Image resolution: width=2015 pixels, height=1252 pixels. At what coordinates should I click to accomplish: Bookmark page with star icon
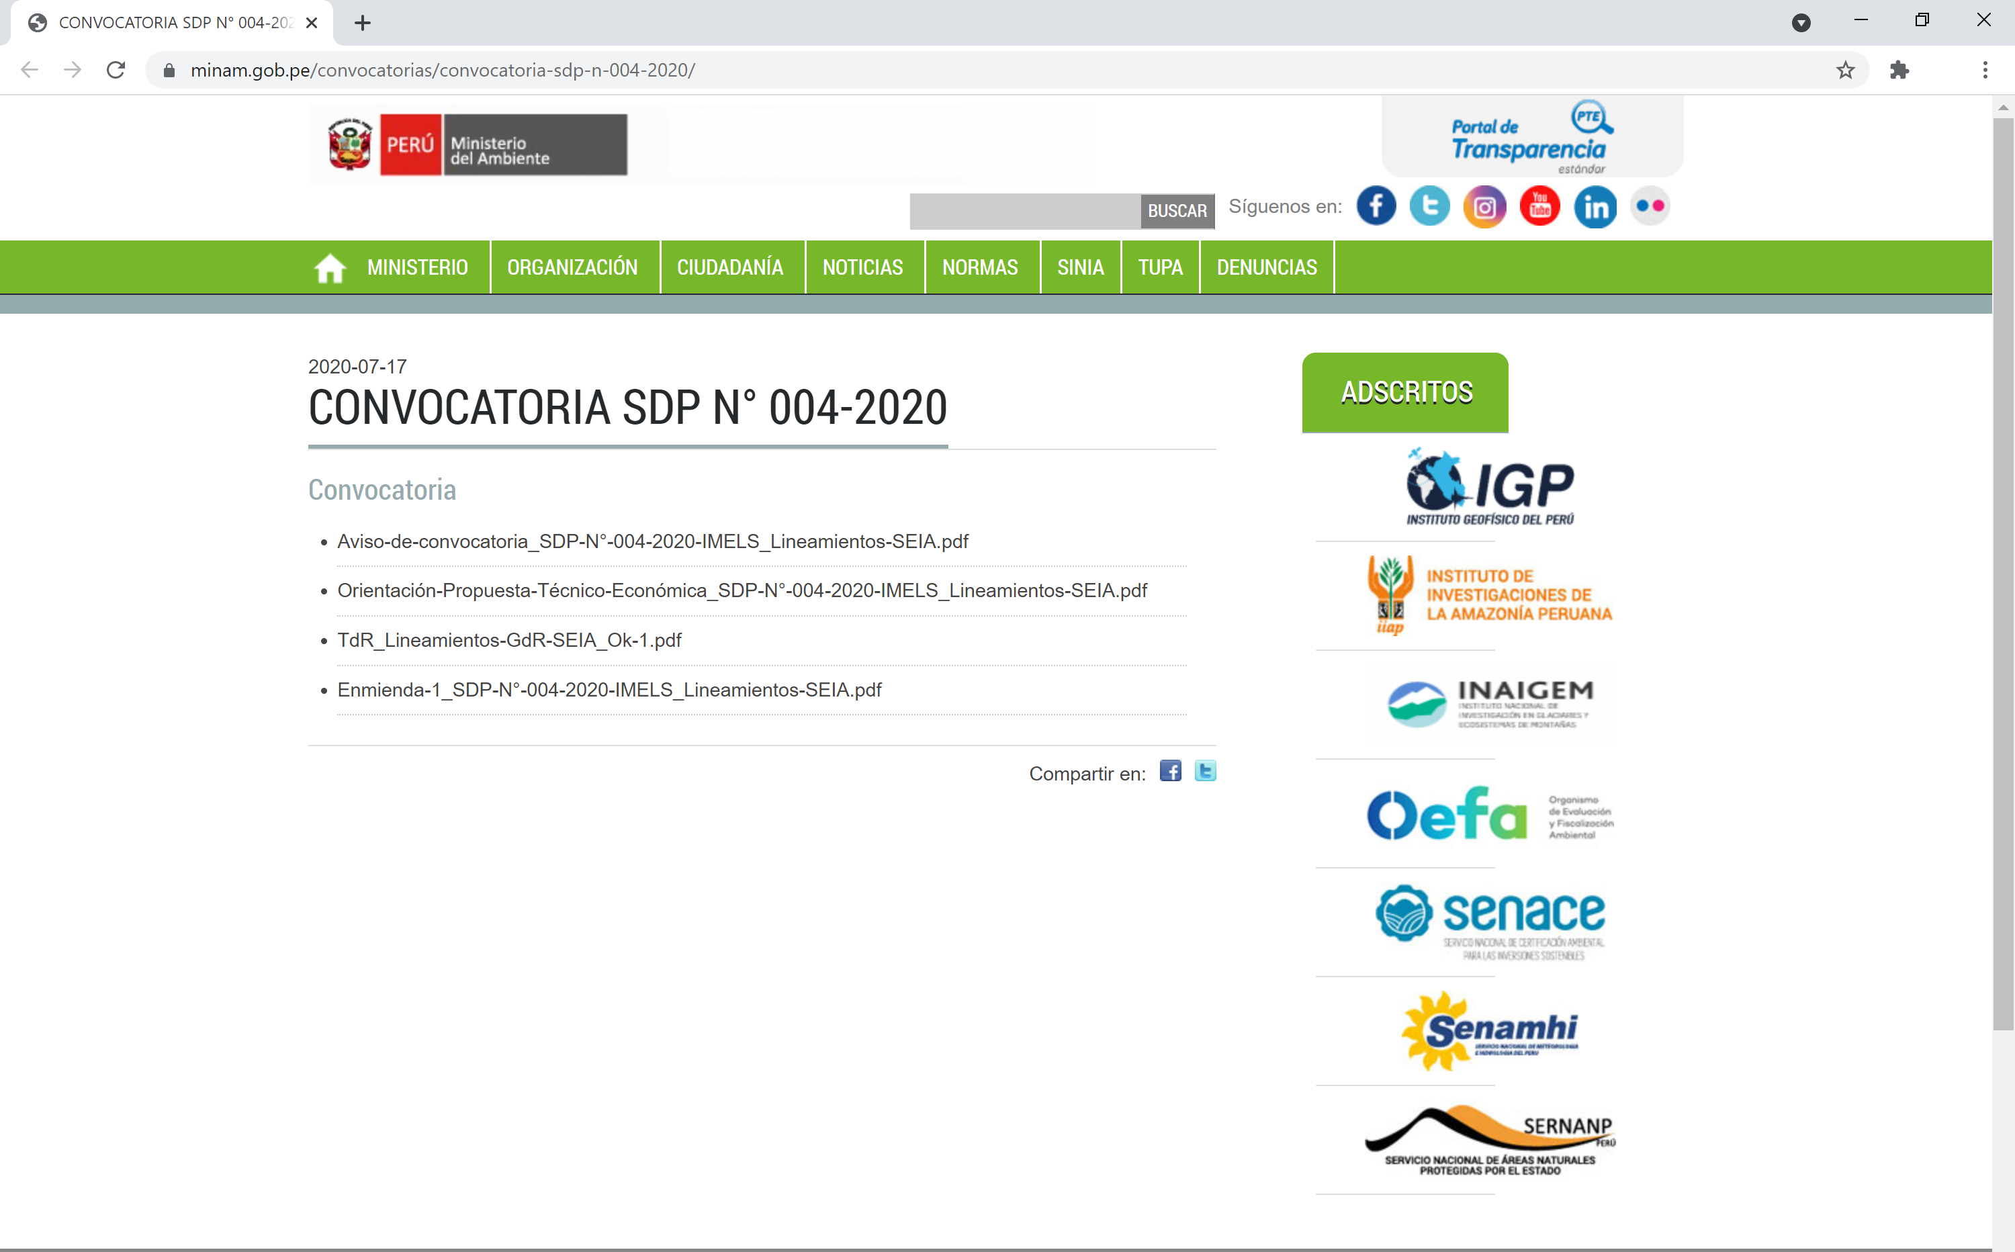(1845, 71)
